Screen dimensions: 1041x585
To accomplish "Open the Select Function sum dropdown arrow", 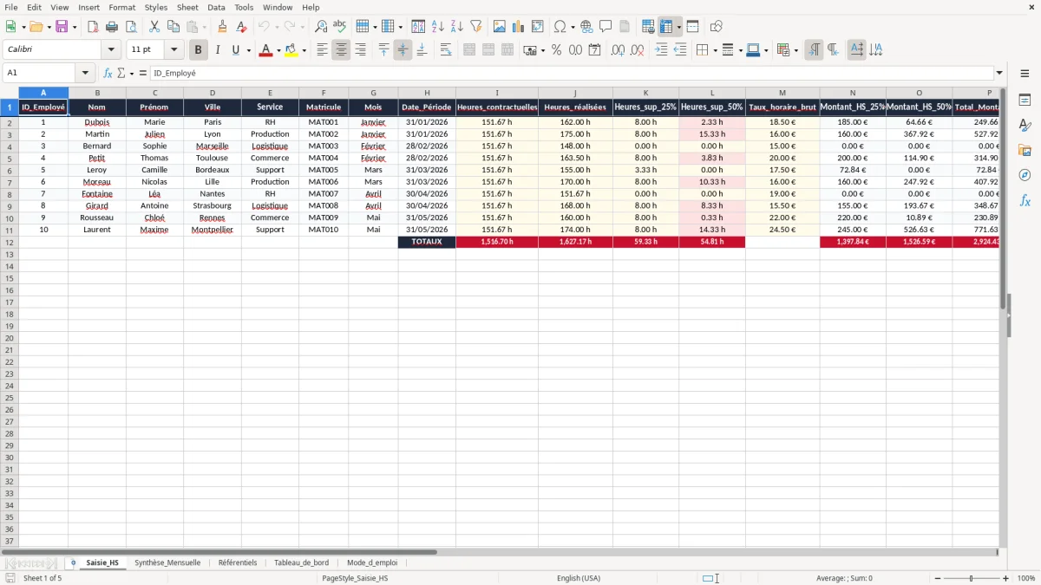I will point(132,74).
